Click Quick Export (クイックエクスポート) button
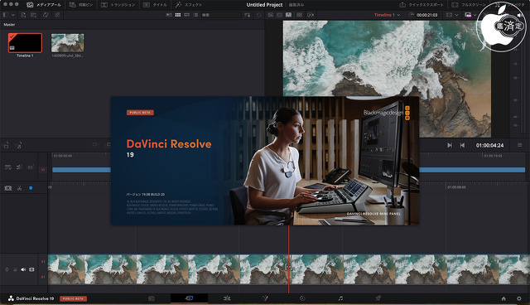Screen dimensions: 530x305 pyautogui.click(x=422, y=5)
